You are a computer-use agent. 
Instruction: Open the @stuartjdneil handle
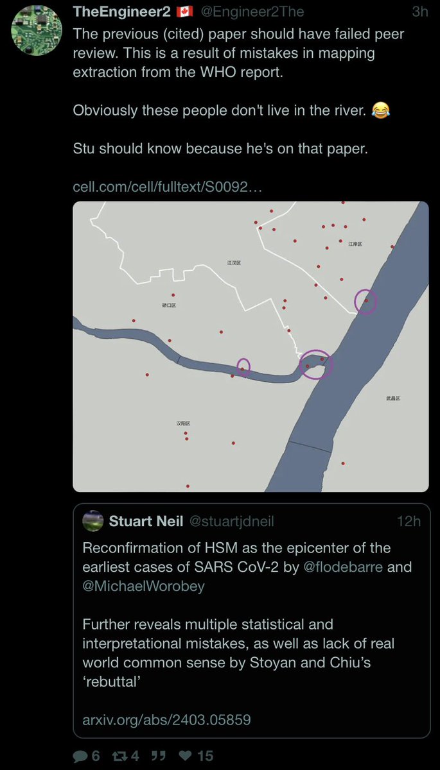231,521
